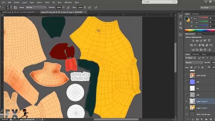This screenshot has width=215, height=121.
Task: Toggle lock position
Action: point(199,67)
